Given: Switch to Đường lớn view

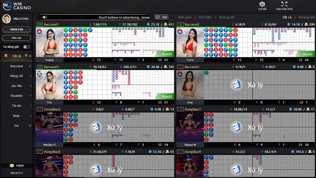Looking at the screenshot, I should click(x=307, y=17).
